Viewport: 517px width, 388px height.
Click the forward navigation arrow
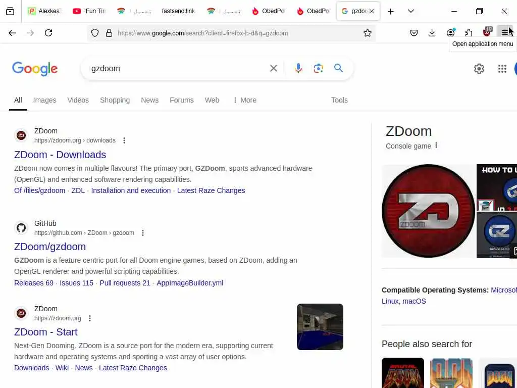tap(30, 33)
